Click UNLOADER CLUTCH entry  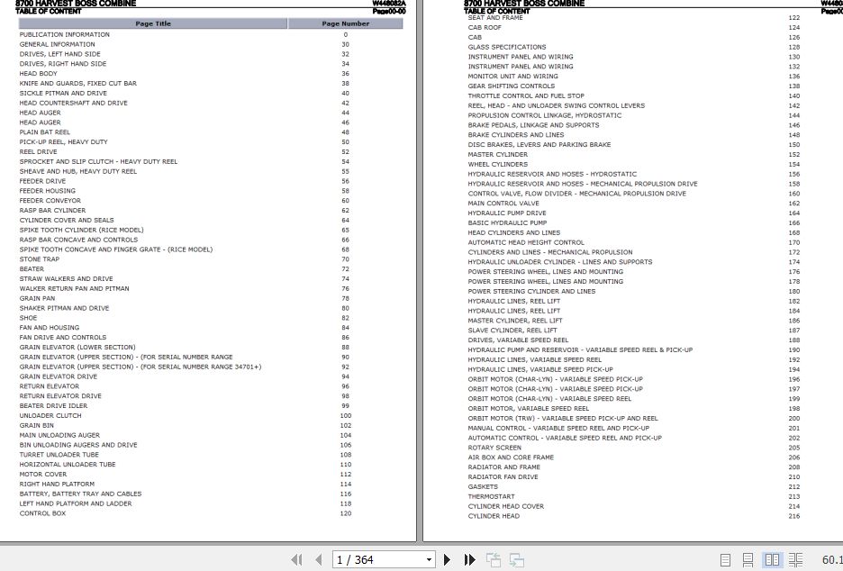point(50,415)
